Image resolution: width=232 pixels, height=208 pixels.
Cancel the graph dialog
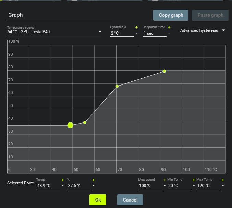(130, 200)
